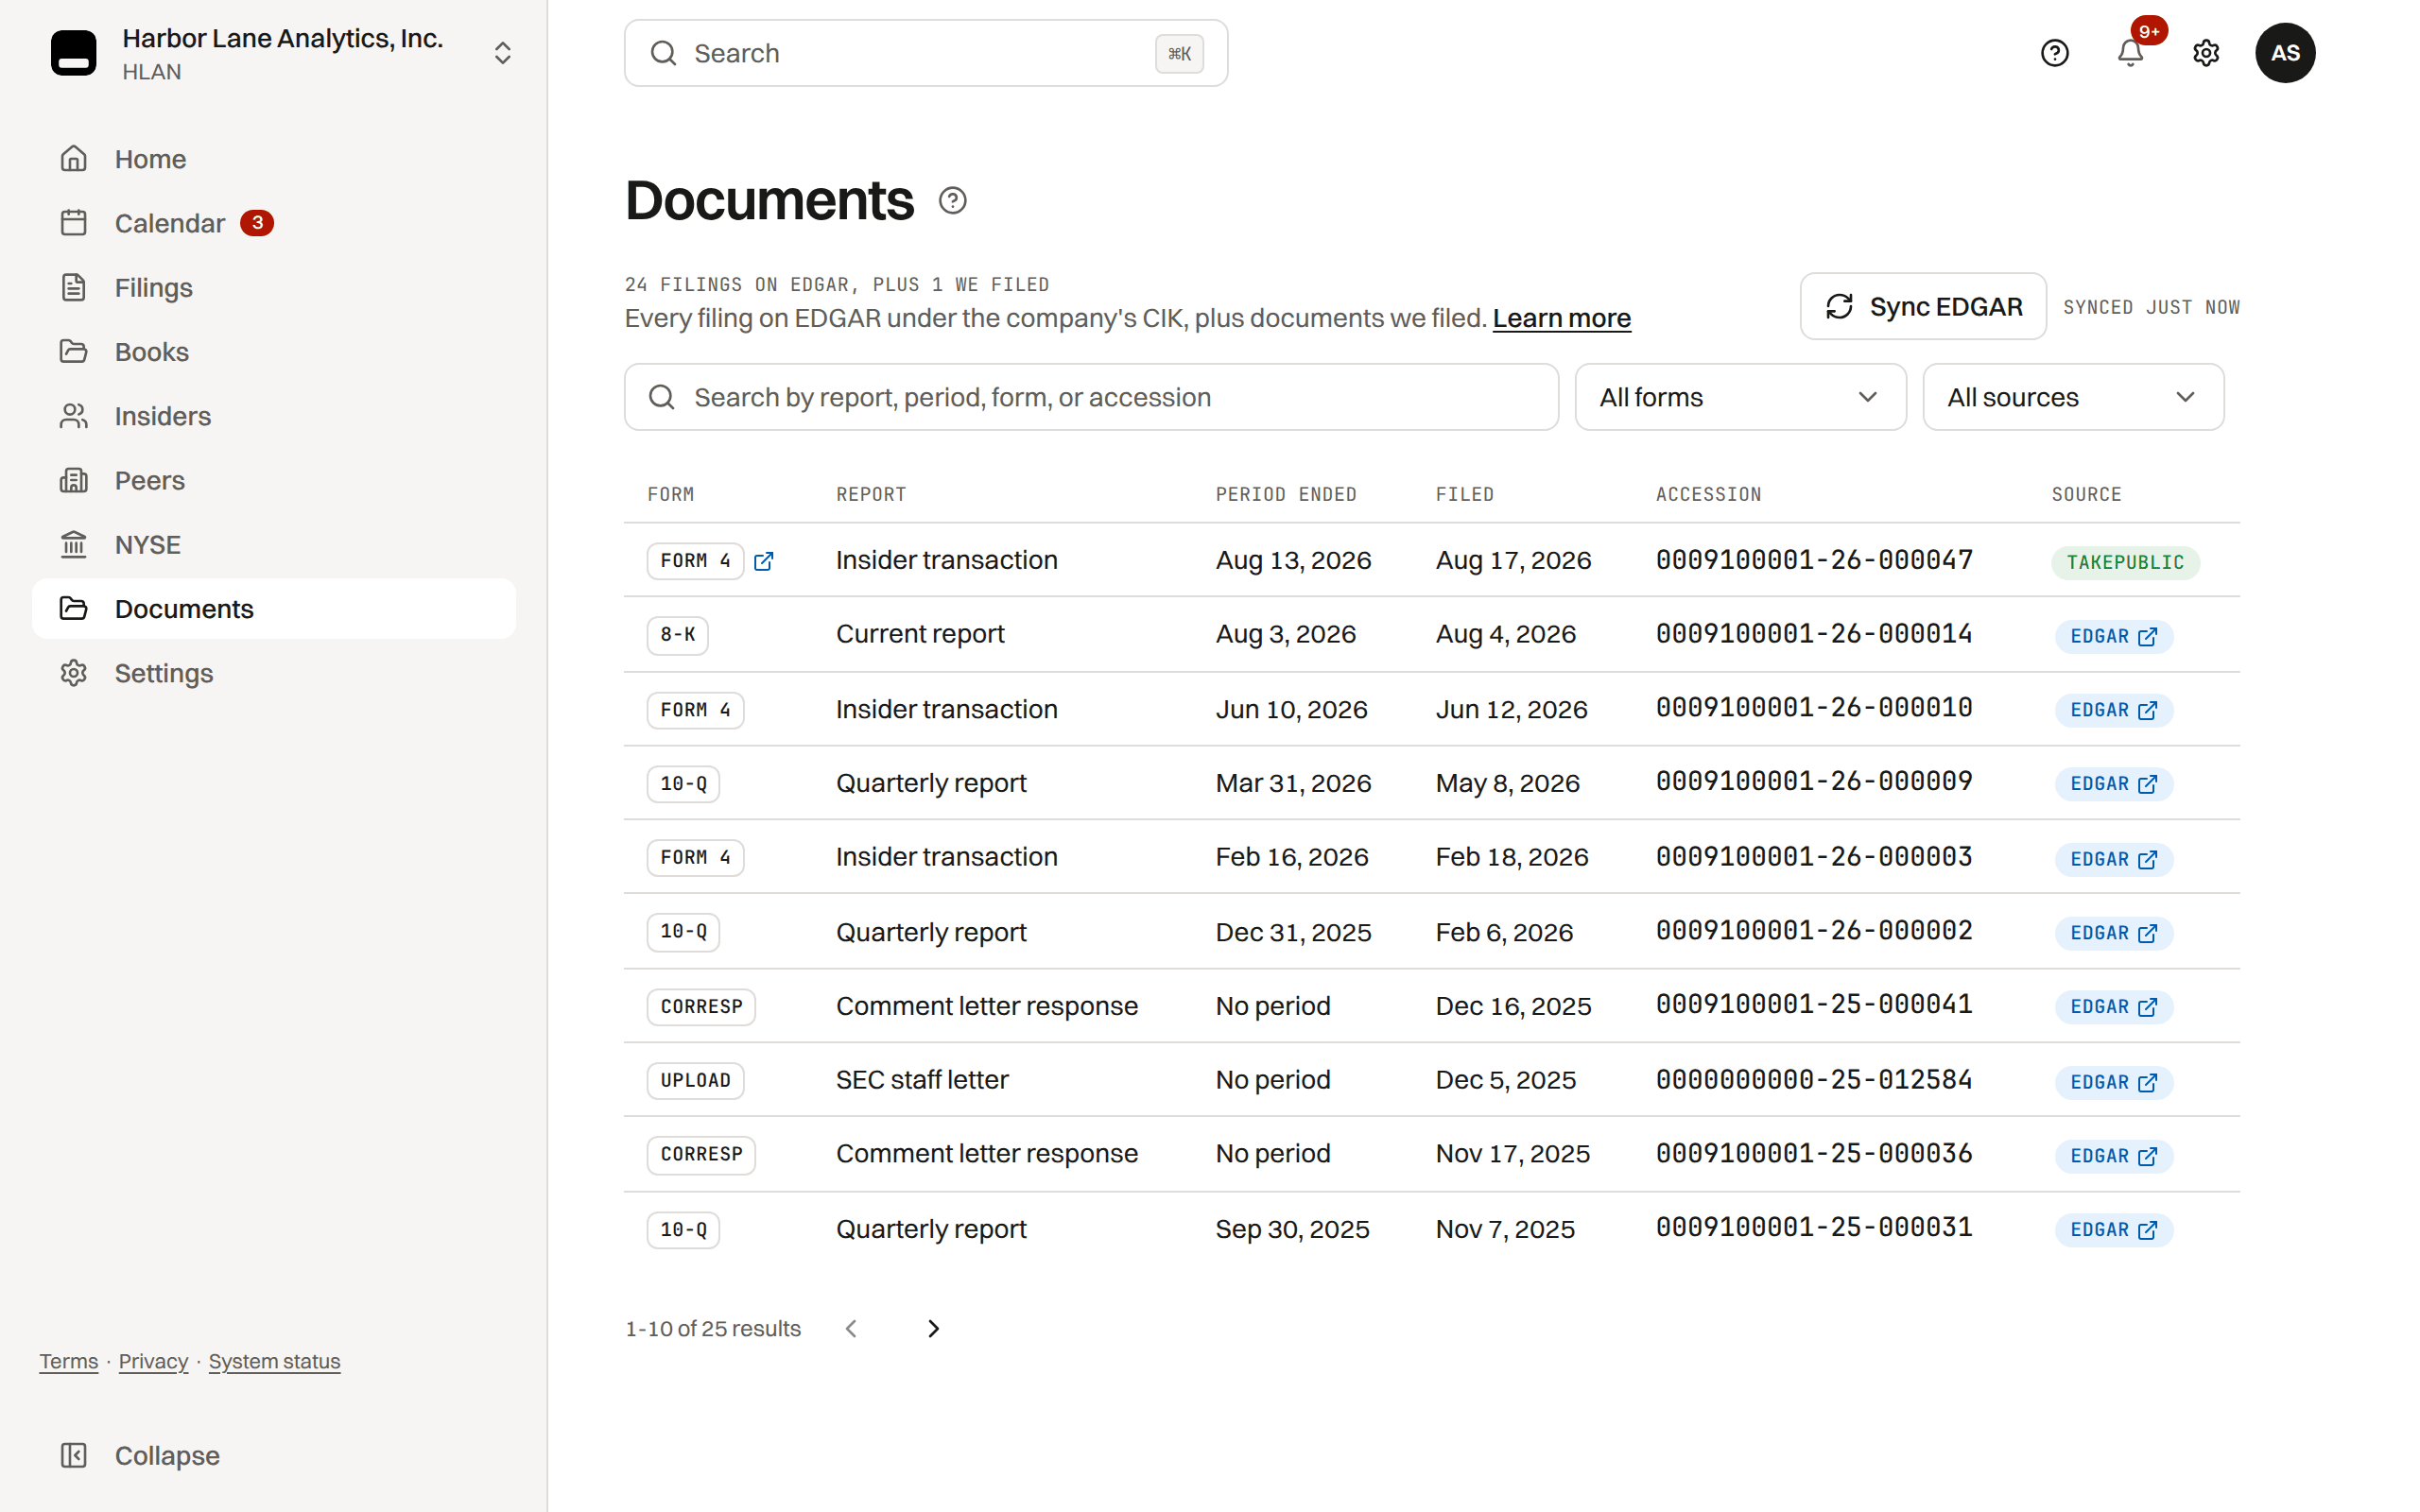This screenshot has height=1512, width=2420.
Task: Open Terms link
Action: click(69, 1361)
